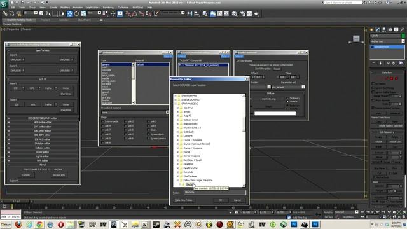The height and width of the screenshot is (229, 407).
Task: Click the Unlink Selection tool
Action: (12, 14)
